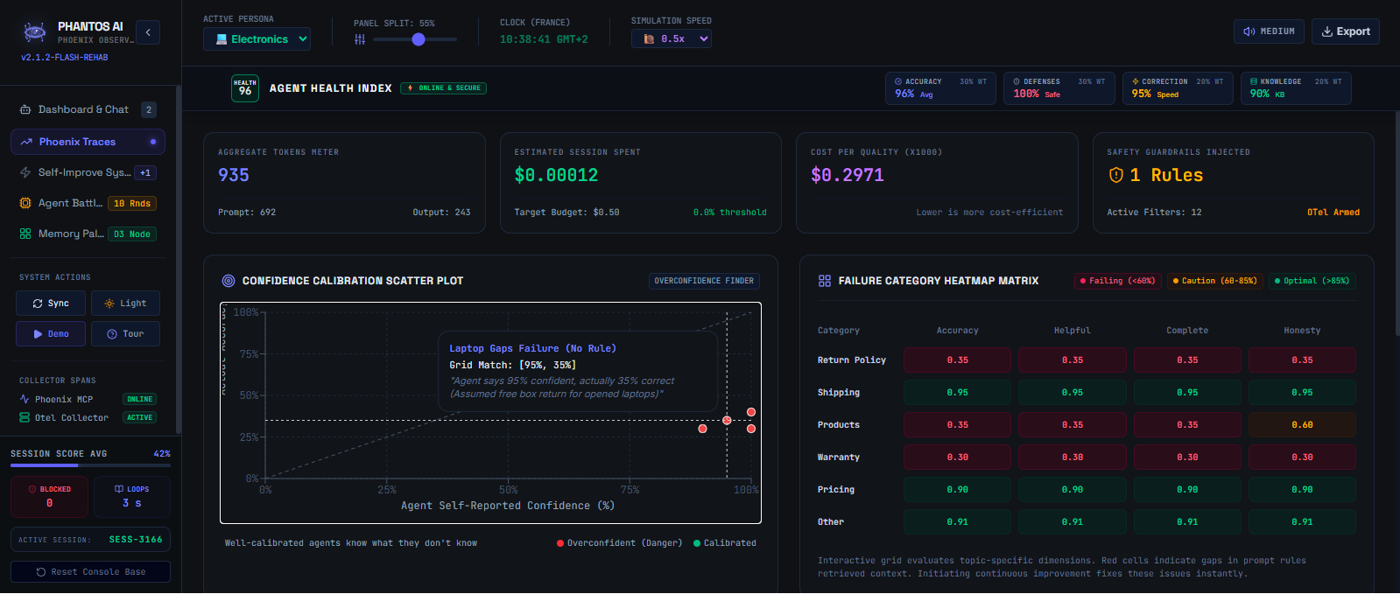The width and height of the screenshot is (1400, 594).
Task: Click the Confidence Calibration target icon
Action: [x=229, y=281]
